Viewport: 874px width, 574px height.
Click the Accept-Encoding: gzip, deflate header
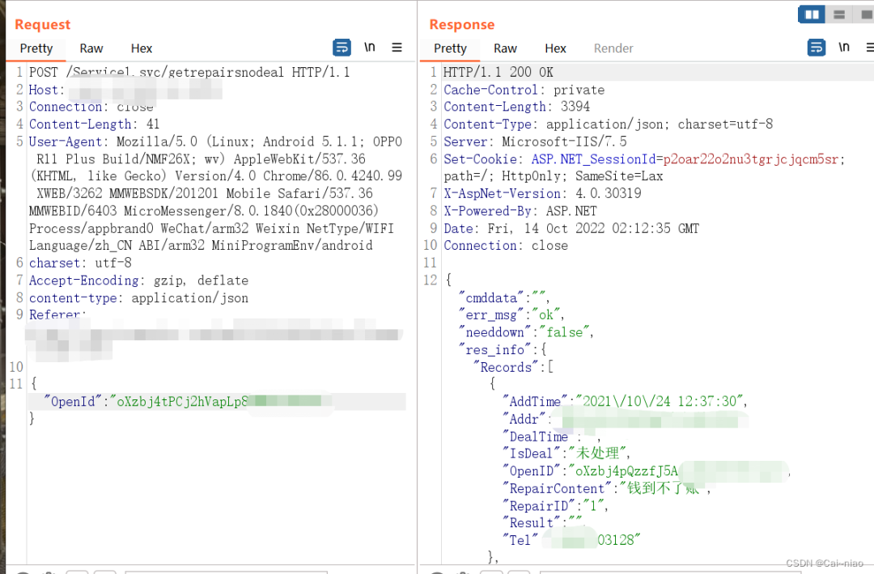point(139,280)
